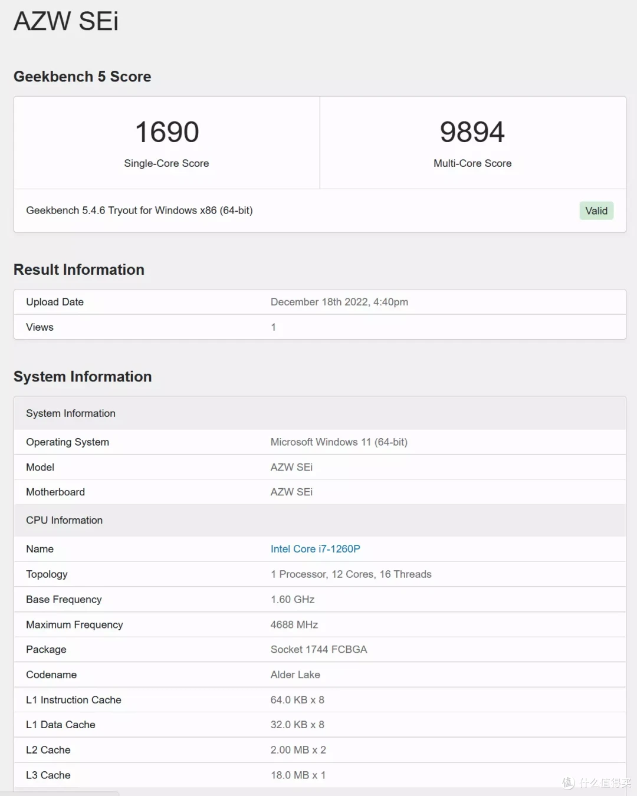
Task: Click the L3 Cache row
Action: pyautogui.click(x=48, y=775)
